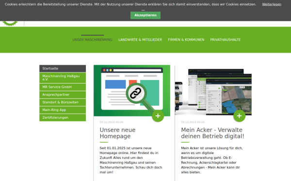Open the Unsere neue Homepage thumbnail image
The height and width of the screenshot is (181, 291).
(x=132, y=91)
